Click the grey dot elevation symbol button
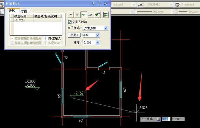The image size is (200, 128). [x=77, y=15]
